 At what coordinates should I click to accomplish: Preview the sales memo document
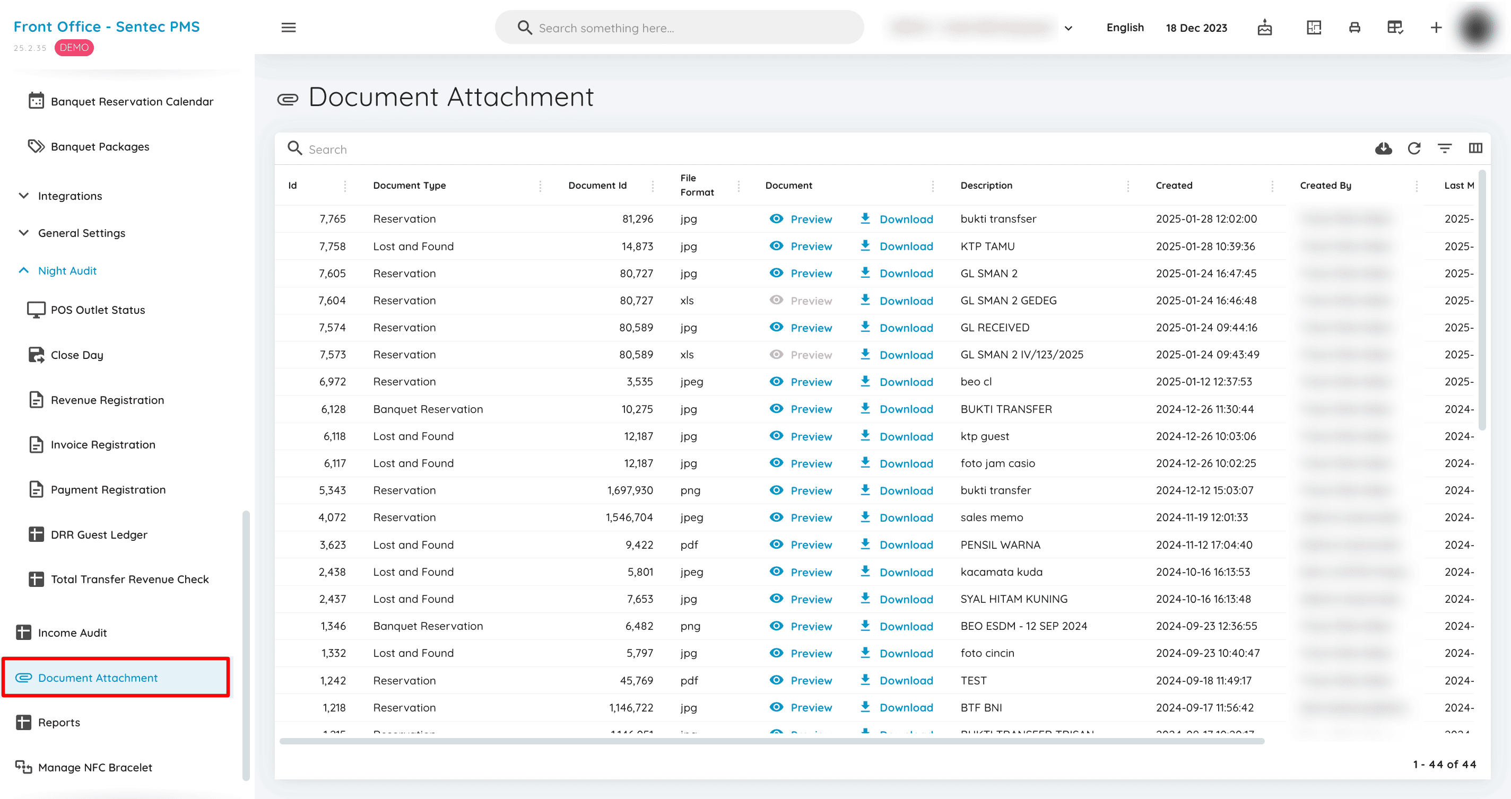coord(801,517)
